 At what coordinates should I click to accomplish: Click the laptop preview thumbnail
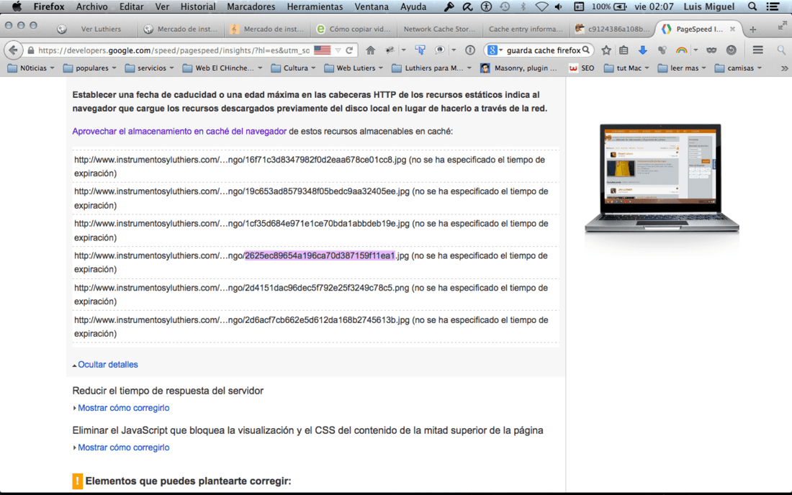click(662, 178)
